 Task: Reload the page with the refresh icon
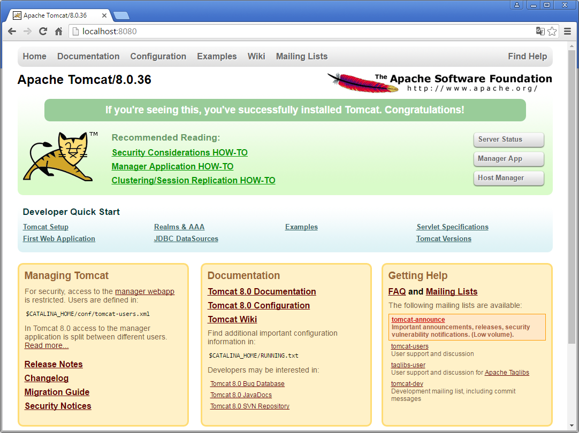(43, 32)
